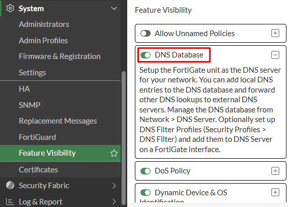This screenshot has width=288, height=207.
Task: Go to Firmware & Registration
Action: (x=60, y=56)
